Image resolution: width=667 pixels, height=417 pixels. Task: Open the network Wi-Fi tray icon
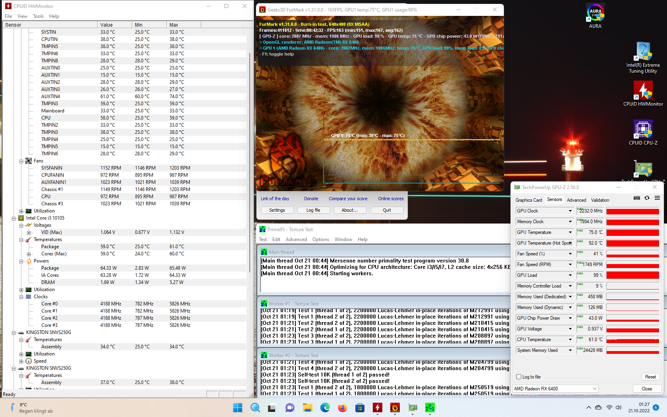click(x=609, y=407)
